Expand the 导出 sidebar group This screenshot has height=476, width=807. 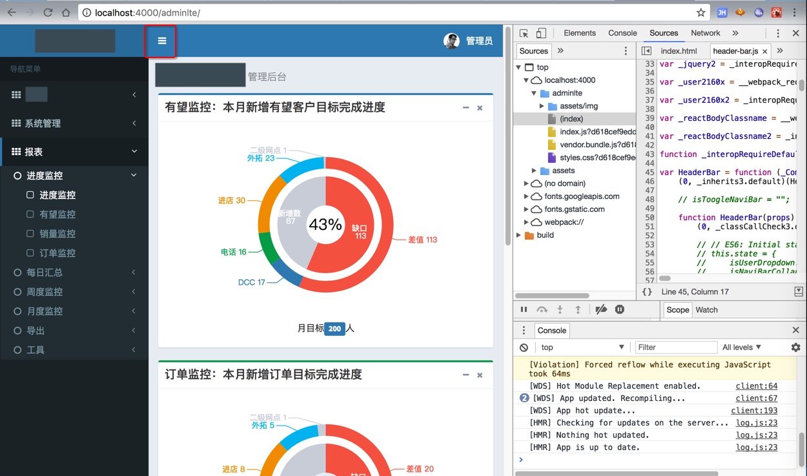(74, 331)
